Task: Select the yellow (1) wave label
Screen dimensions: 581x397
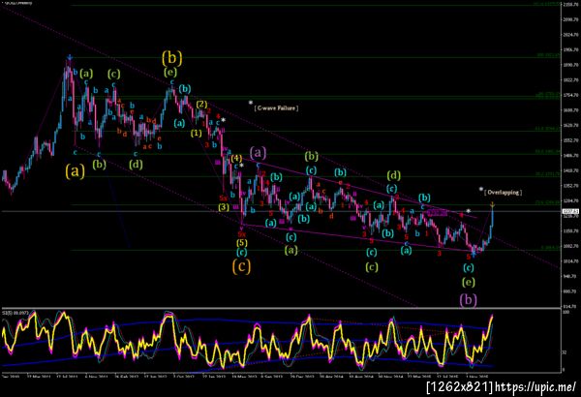Action: (197, 133)
